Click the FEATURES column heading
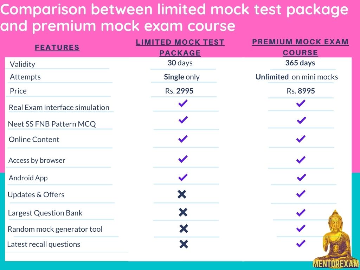 click(x=57, y=47)
